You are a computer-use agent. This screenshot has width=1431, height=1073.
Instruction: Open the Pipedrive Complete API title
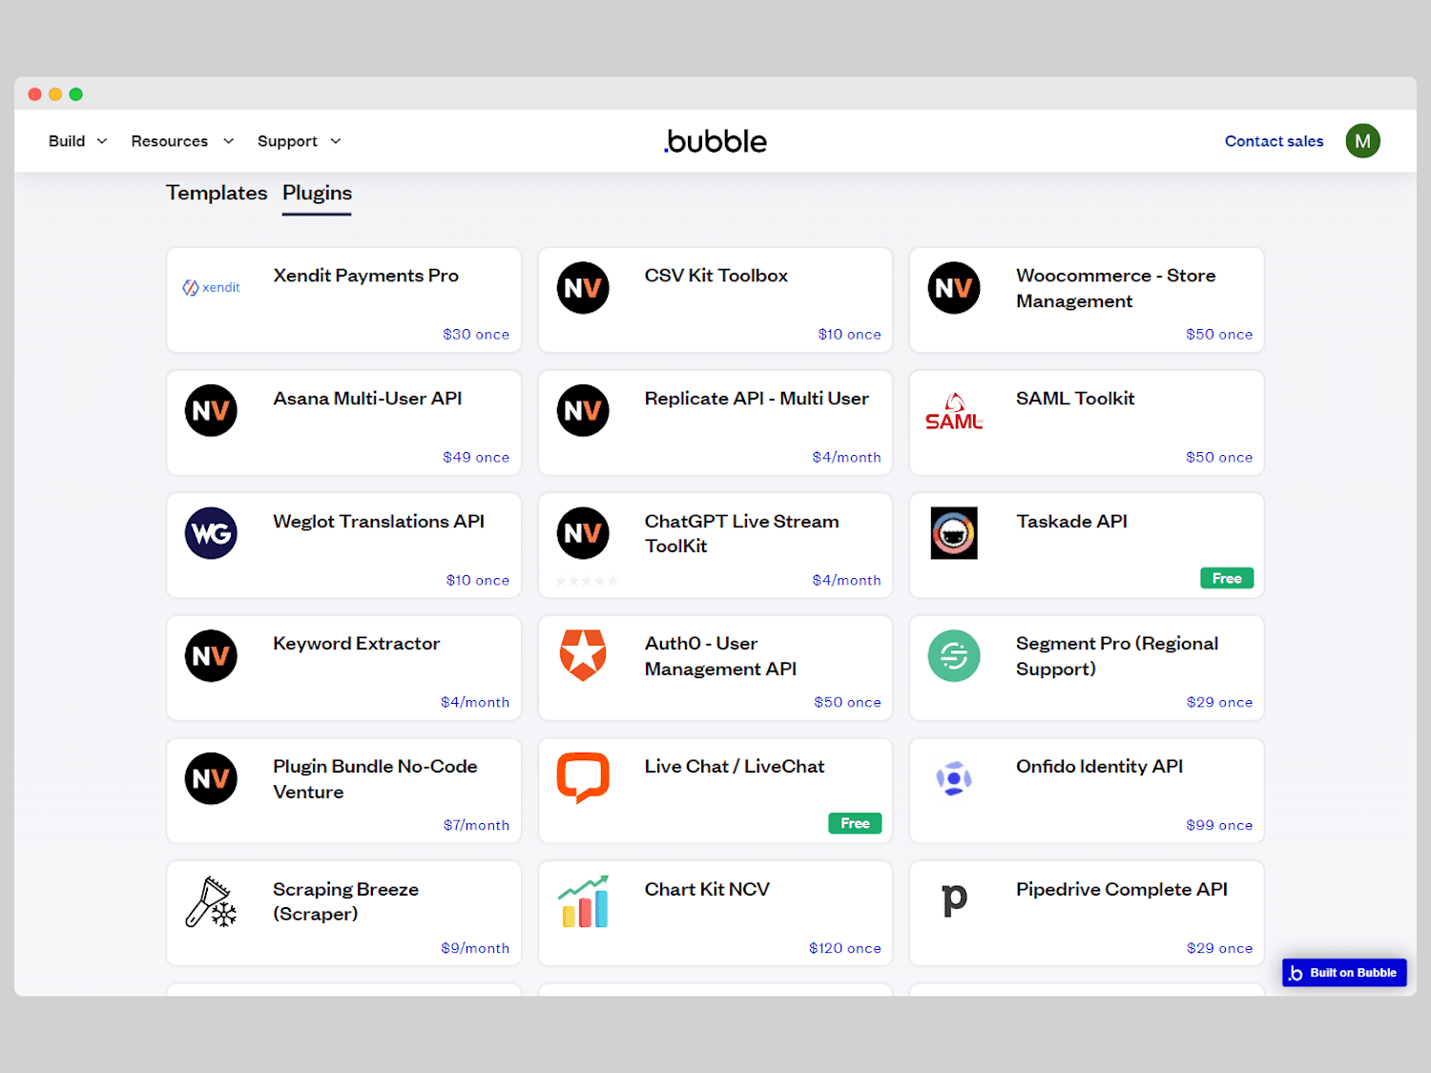[1121, 890]
